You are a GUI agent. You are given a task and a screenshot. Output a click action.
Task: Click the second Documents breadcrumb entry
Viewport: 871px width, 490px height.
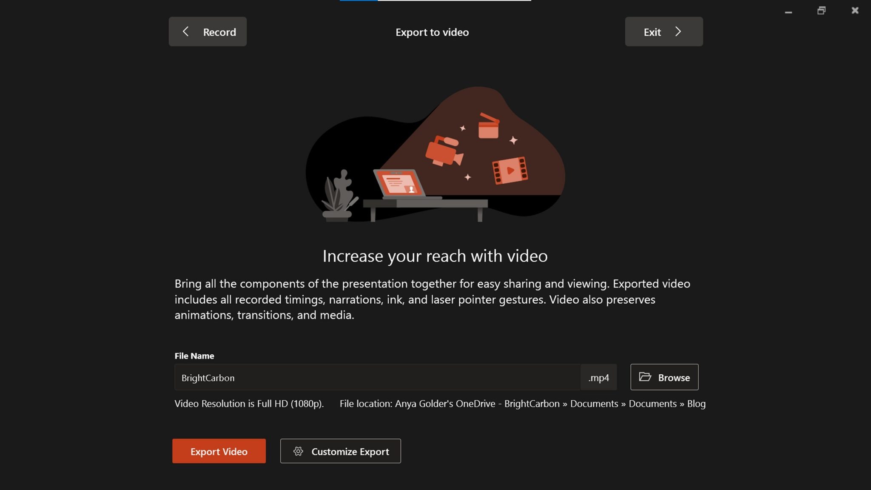pos(652,404)
